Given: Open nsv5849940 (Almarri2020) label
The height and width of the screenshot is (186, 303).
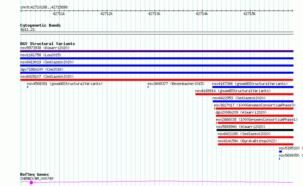Looking at the screenshot, I should click(241, 127).
